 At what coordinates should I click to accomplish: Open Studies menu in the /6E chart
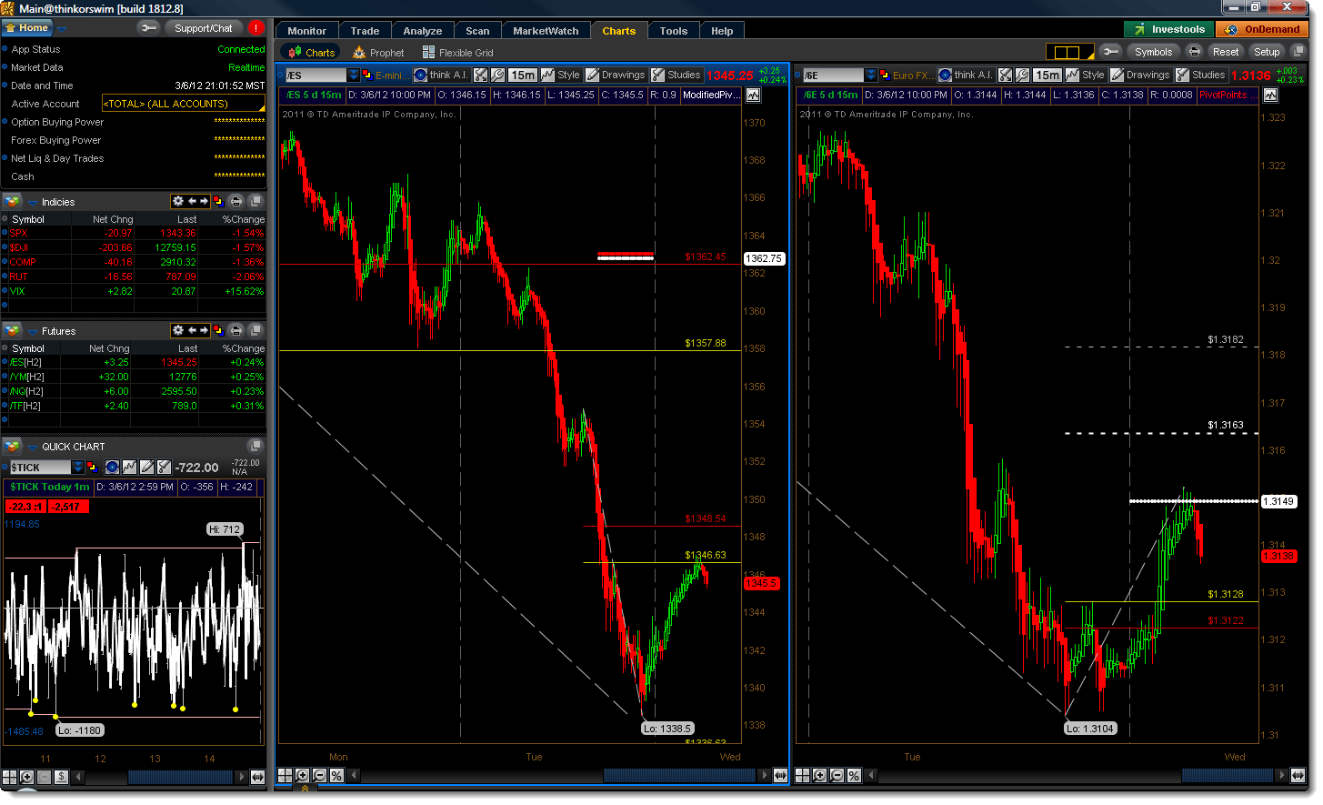pos(1200,75)
